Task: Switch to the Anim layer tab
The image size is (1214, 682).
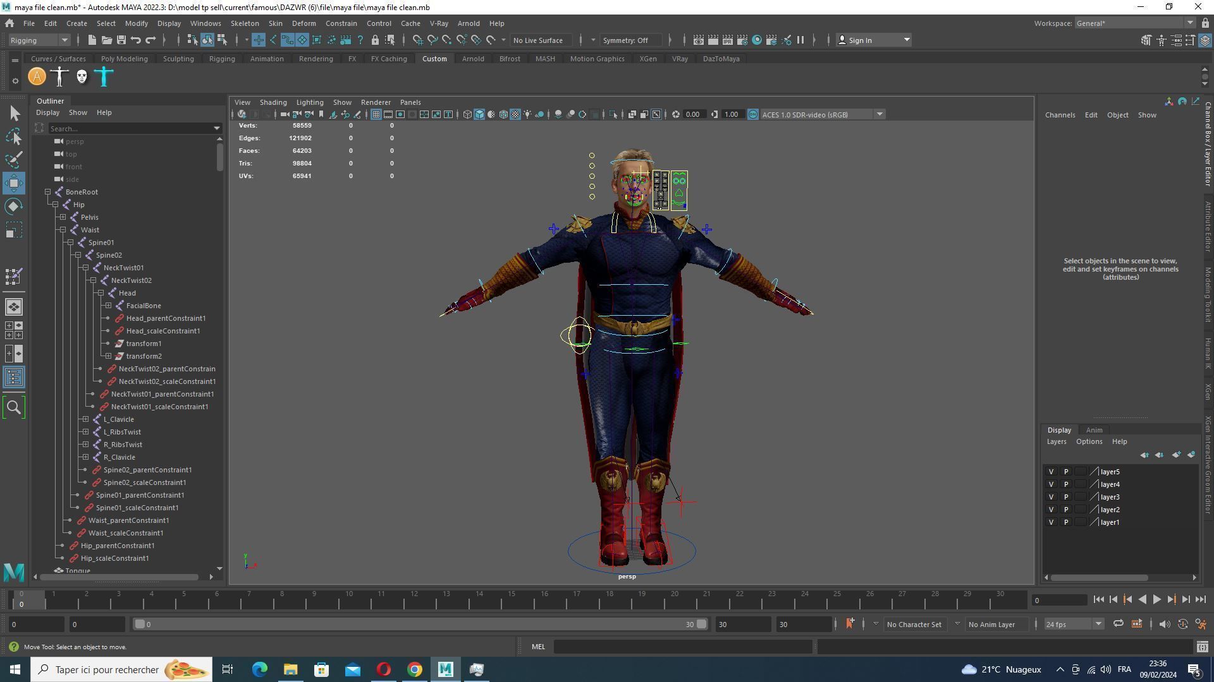Action: (1094, 430)
